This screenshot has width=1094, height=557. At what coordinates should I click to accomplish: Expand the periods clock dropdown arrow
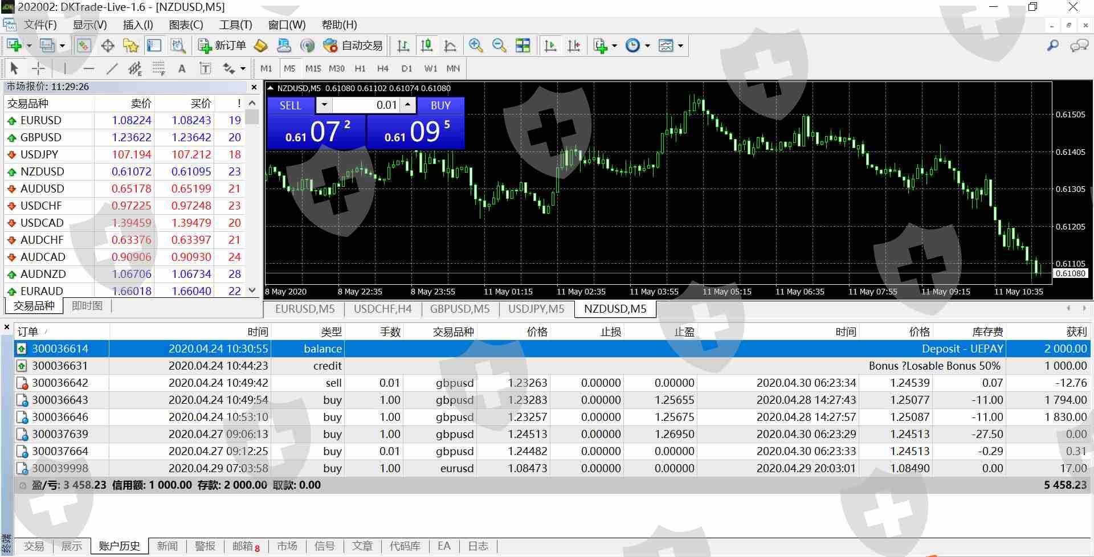[647, 46]
